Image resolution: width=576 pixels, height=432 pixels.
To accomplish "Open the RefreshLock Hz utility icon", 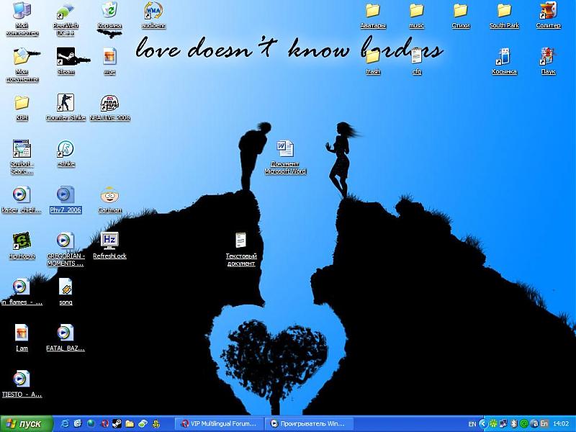I will click(x=109, y=241).
